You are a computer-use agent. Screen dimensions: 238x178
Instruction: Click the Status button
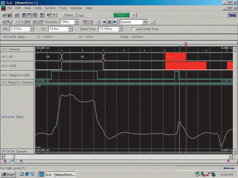(69, 15)
